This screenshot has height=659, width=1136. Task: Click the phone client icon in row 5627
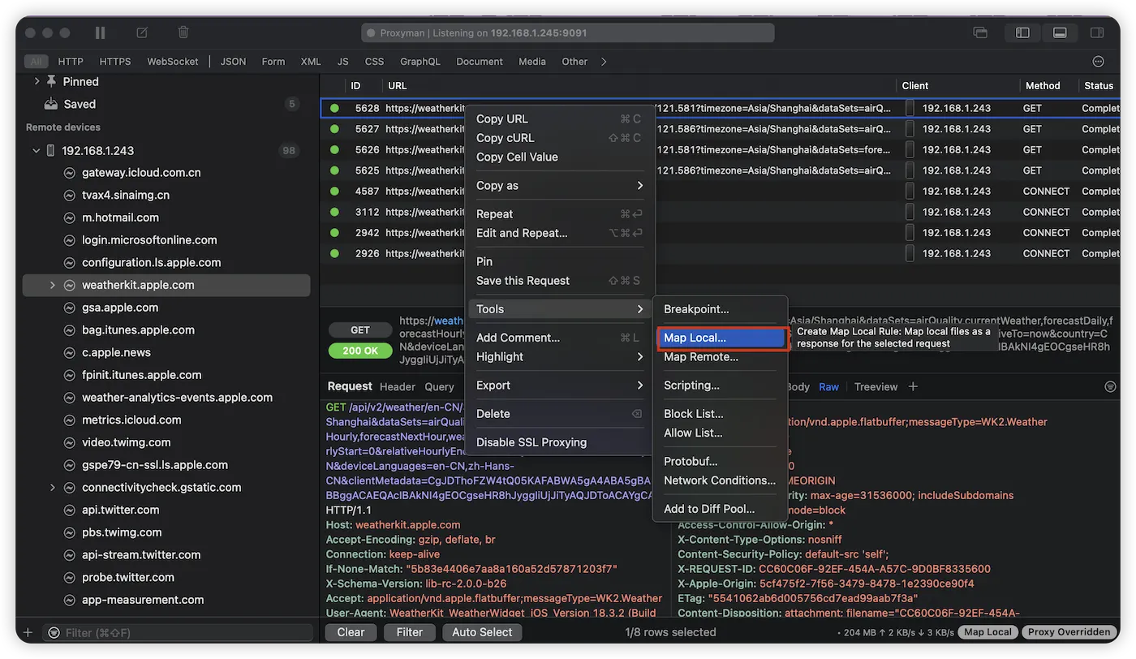[910, 129]
